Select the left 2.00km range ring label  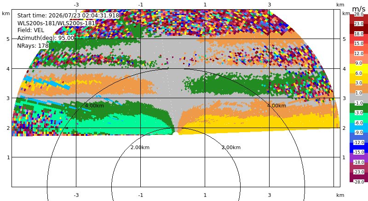(x=140, y=147)
